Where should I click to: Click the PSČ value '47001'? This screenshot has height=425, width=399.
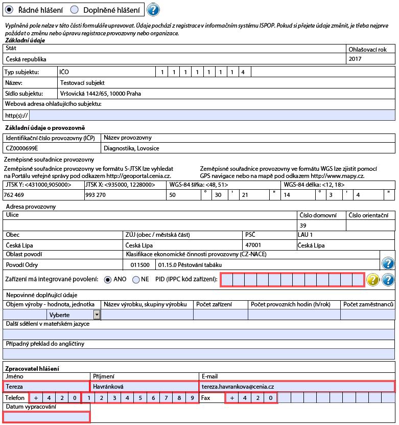pos(253,245)
